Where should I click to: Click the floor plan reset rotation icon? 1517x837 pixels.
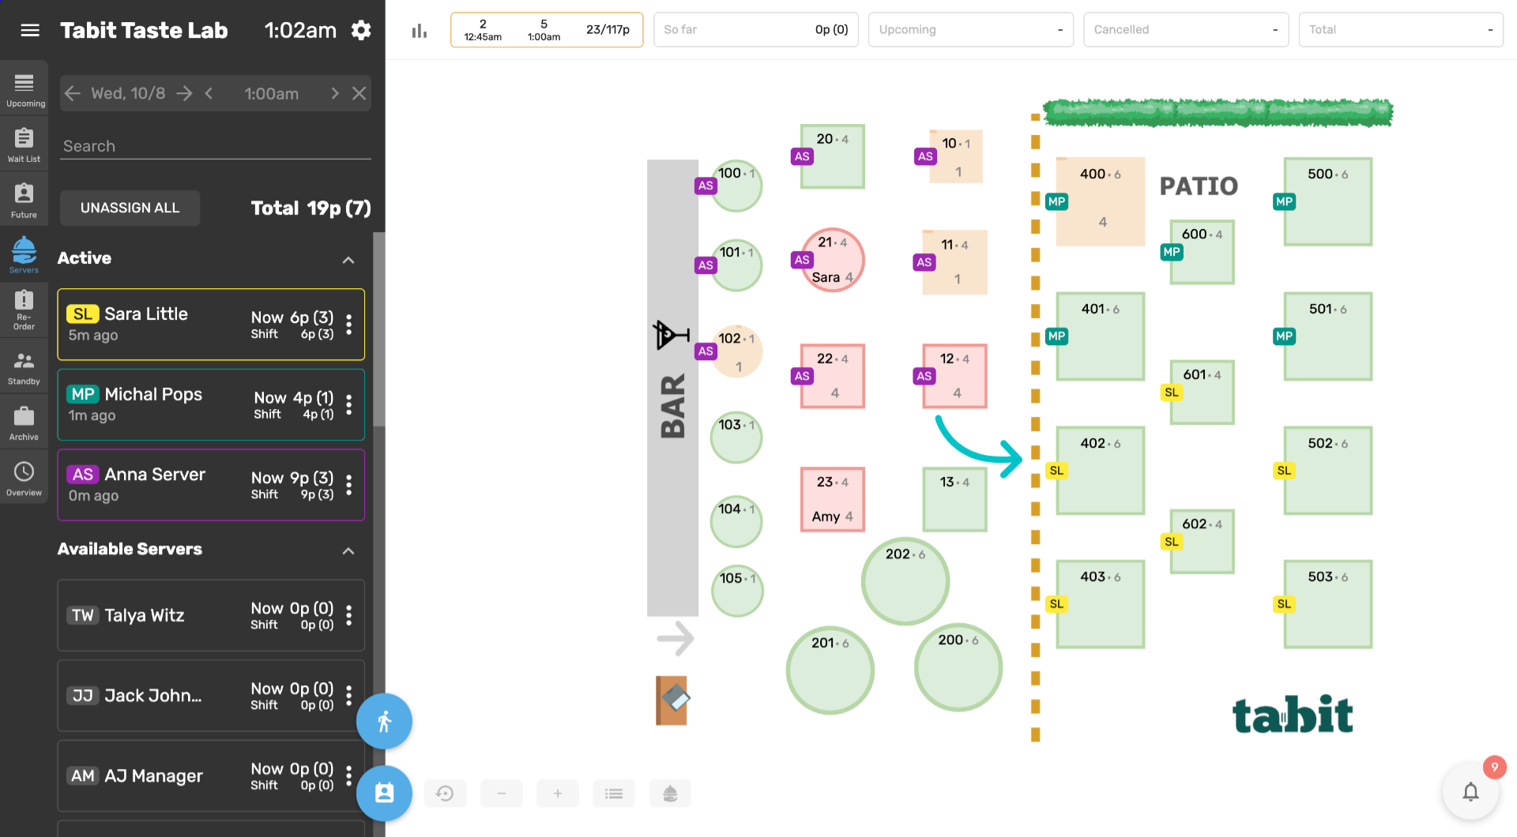click(445, 794)
